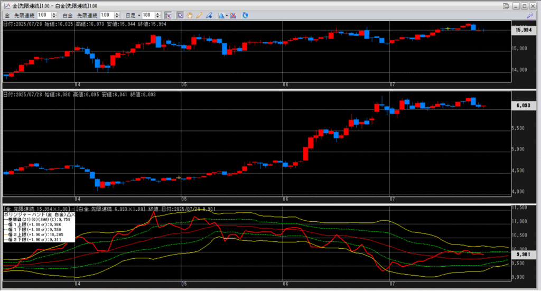Toggle the crosshair cursor mode button
The image size is (541, 291).
(x=168, y=15)
